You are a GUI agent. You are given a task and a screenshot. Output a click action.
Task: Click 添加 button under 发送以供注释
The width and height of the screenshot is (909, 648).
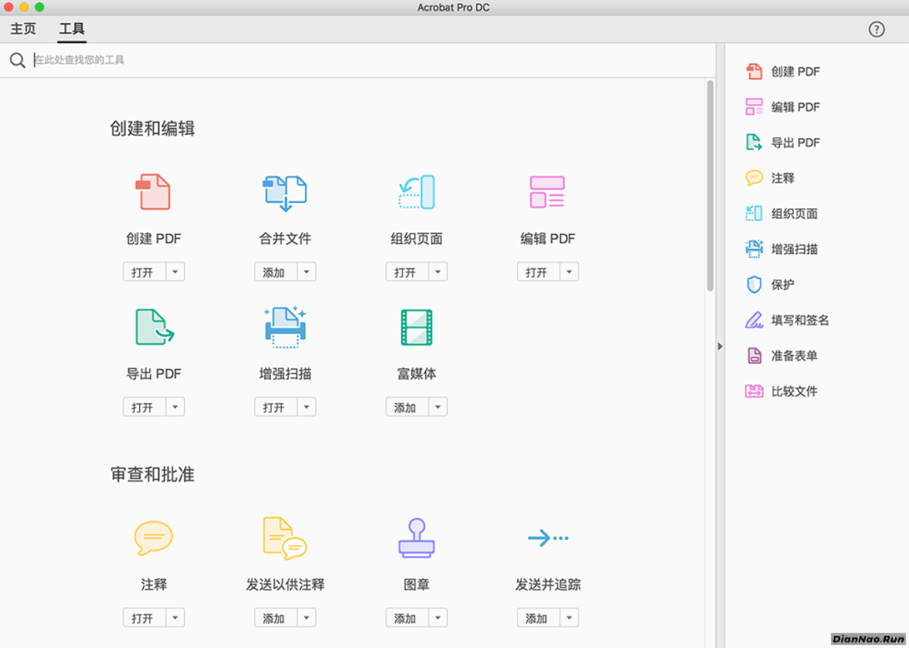(x=275, y=618)
